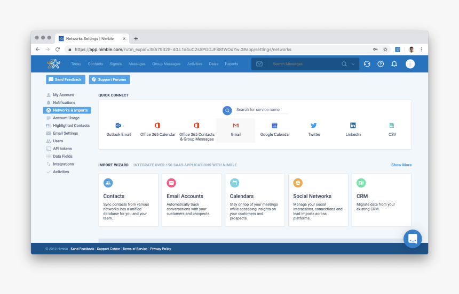
Task: Connect Google Calendar service
Action: (x=275, y=130)
